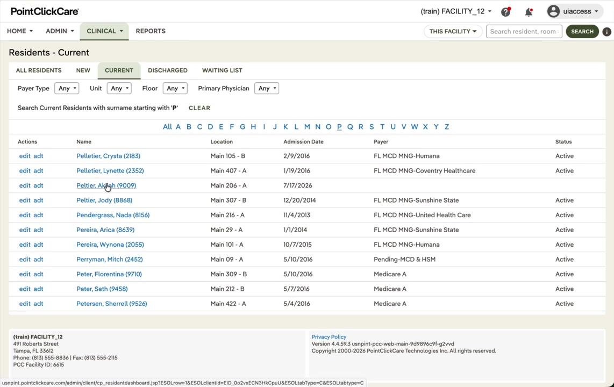This screenshot has height=387, width=614.
Task: Click adt for Pelletier, Lynette
Action: 38,170
